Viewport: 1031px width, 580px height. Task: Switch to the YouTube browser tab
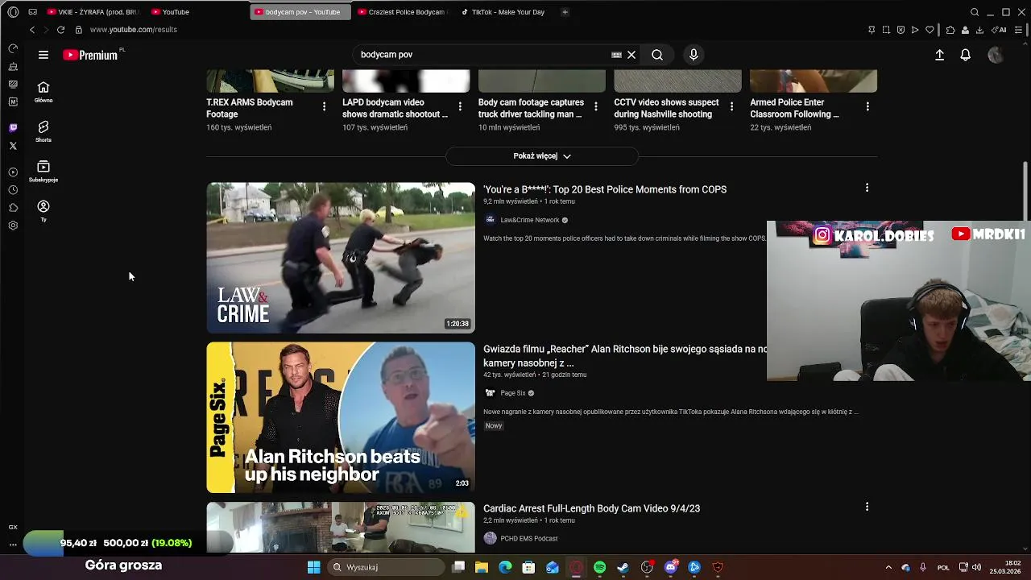[x=171, y=12]
